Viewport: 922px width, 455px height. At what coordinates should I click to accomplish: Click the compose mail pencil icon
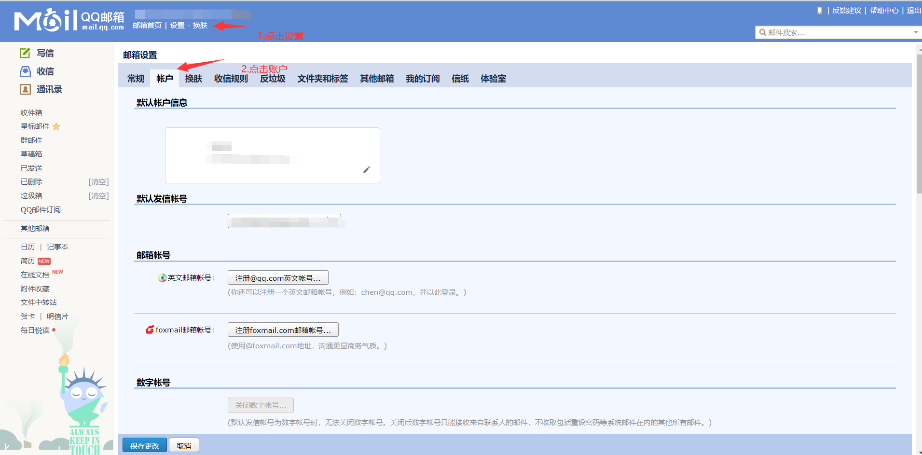coord(25,53)
